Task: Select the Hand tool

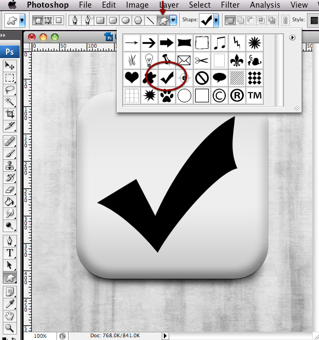Action: [9, 316]
